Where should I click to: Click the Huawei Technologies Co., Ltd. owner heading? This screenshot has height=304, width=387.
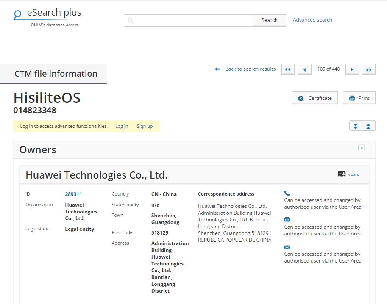point(97,175)
